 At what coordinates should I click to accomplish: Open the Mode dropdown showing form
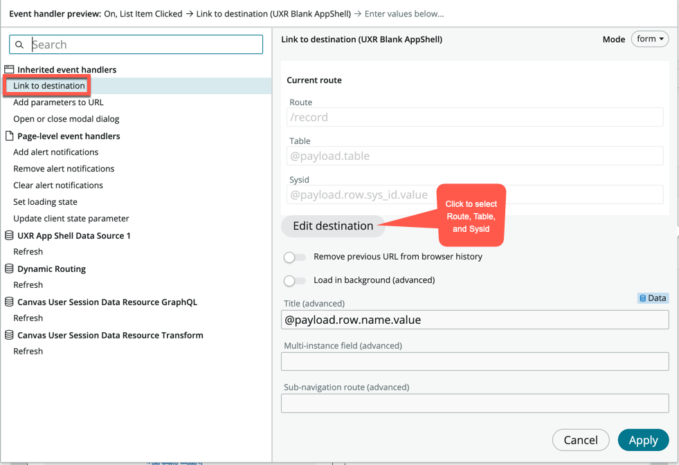pyautogui.click(x=649, y=39)
